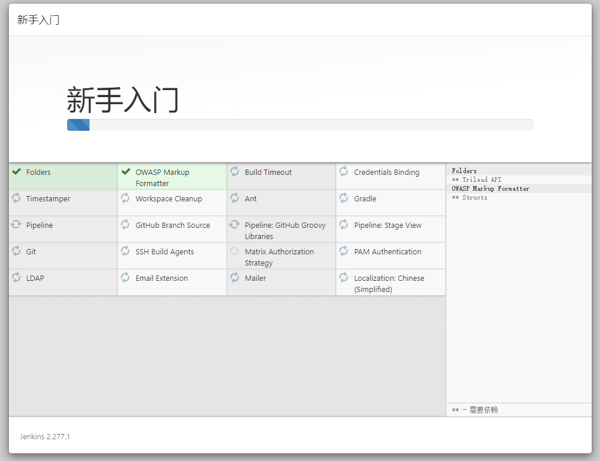
Task: Click the Localization: Chinese (Simplified) entry
Action: 389,284
